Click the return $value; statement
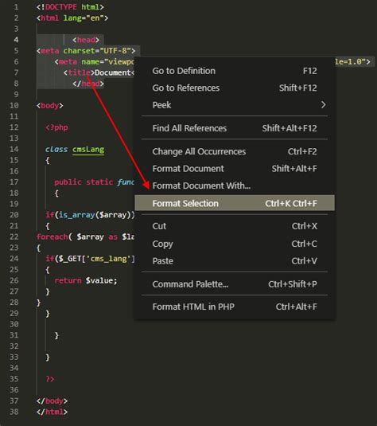This screenshot has width=377, height=426. pos(86,280)
